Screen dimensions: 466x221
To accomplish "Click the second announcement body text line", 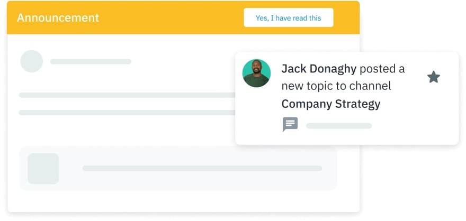I will click(x=127, y=113).
